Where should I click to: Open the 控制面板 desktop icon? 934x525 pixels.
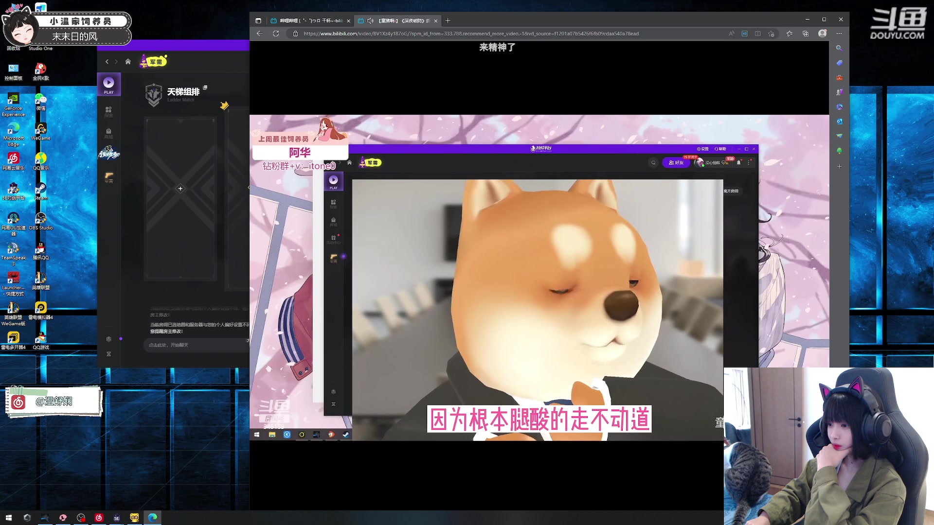[x=13, y=71]
